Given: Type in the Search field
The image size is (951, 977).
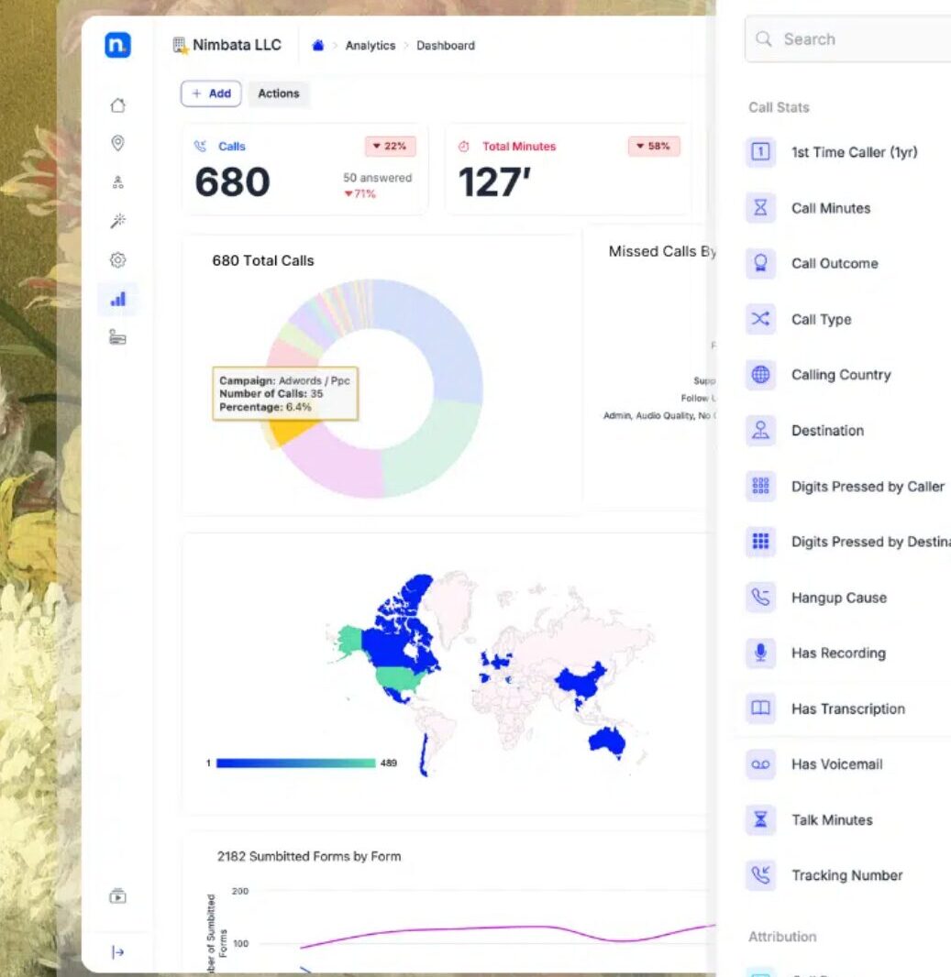Looking at the screenshot, I should 853,39.
